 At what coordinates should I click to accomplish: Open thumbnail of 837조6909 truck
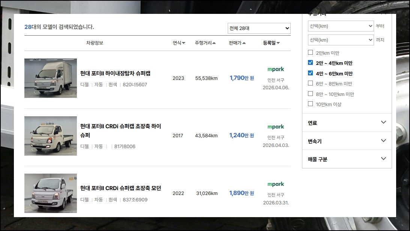click(x=51, y=193)
